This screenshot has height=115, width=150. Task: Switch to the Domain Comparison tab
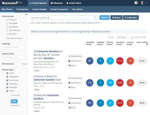click(59, 9)
